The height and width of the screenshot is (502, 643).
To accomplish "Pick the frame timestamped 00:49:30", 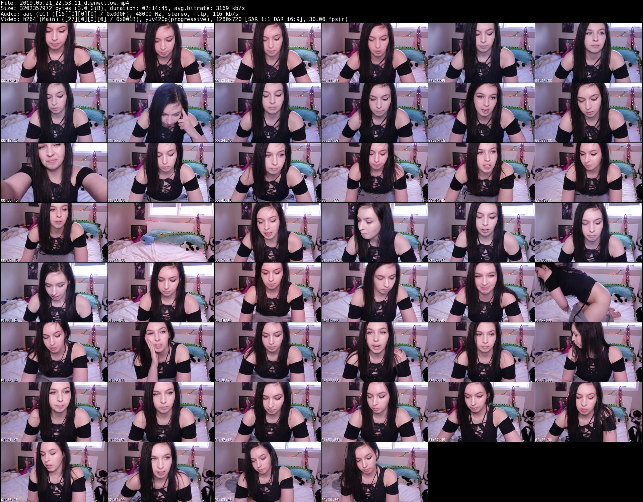I will pyautogui.click(x=588, y=173).
